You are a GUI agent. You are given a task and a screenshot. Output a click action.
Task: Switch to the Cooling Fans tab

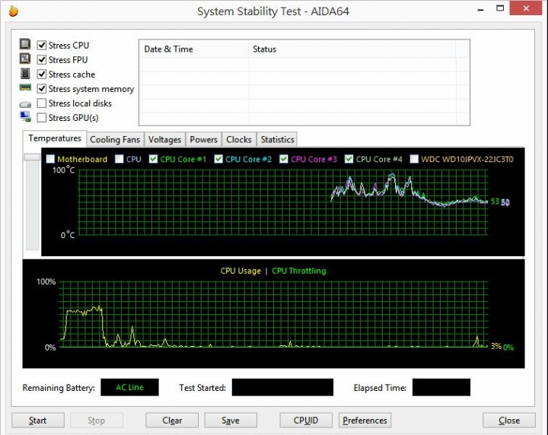(x=115, y=140)
